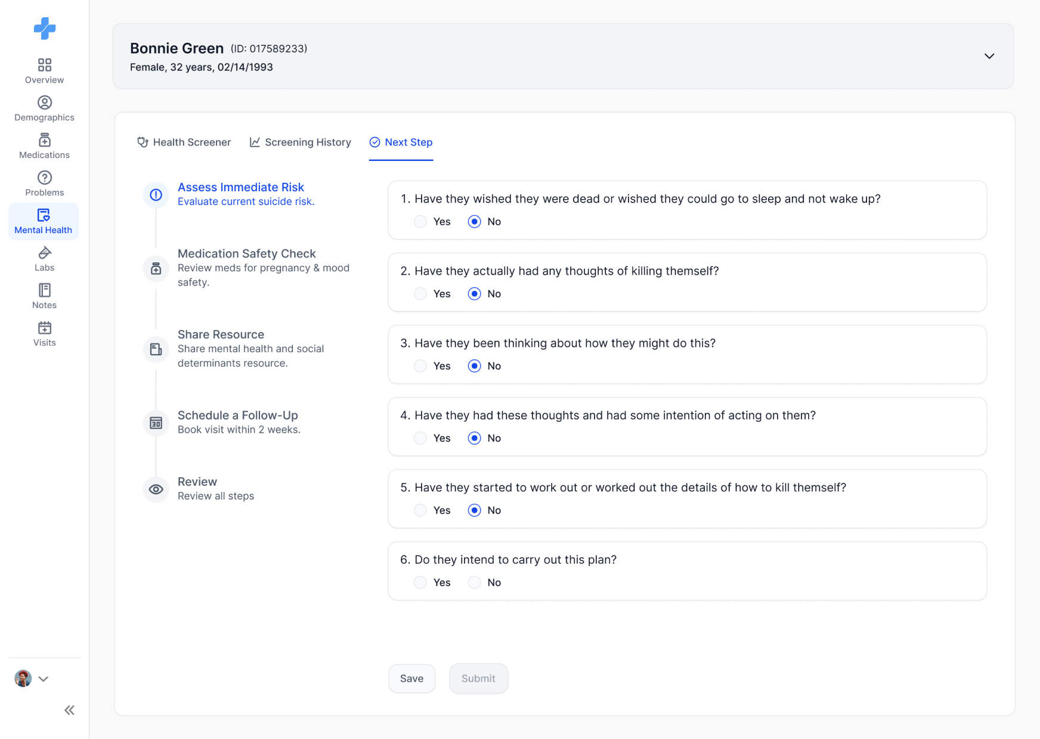This screenshot has height=739, width=1040.
Task: Select Yes for question 1 wished dead
Action: pyautogui.click(x=420, y=222)
